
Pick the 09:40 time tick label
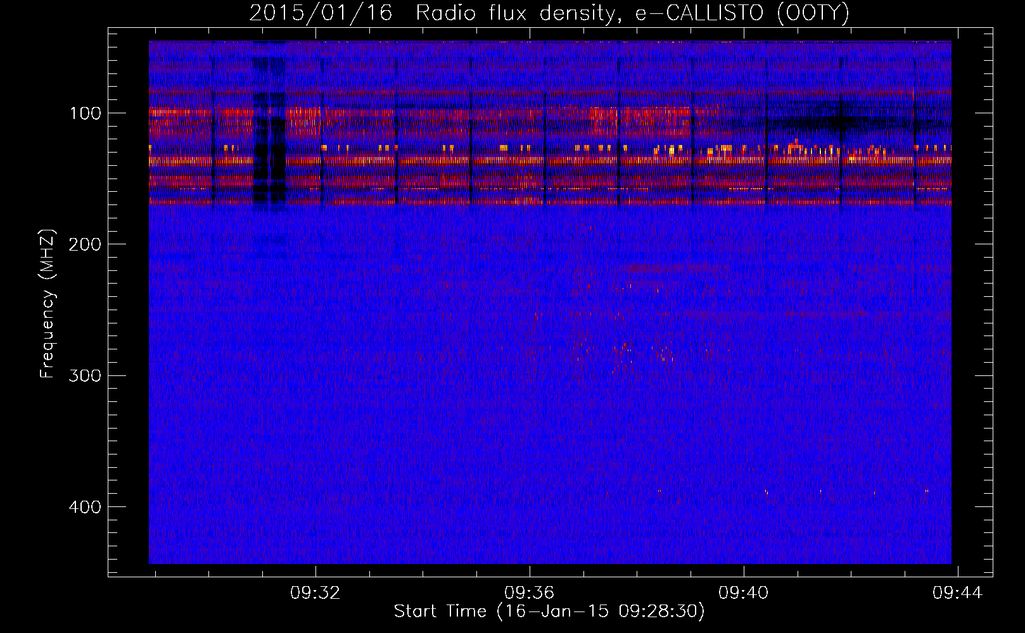pos(743,592)
